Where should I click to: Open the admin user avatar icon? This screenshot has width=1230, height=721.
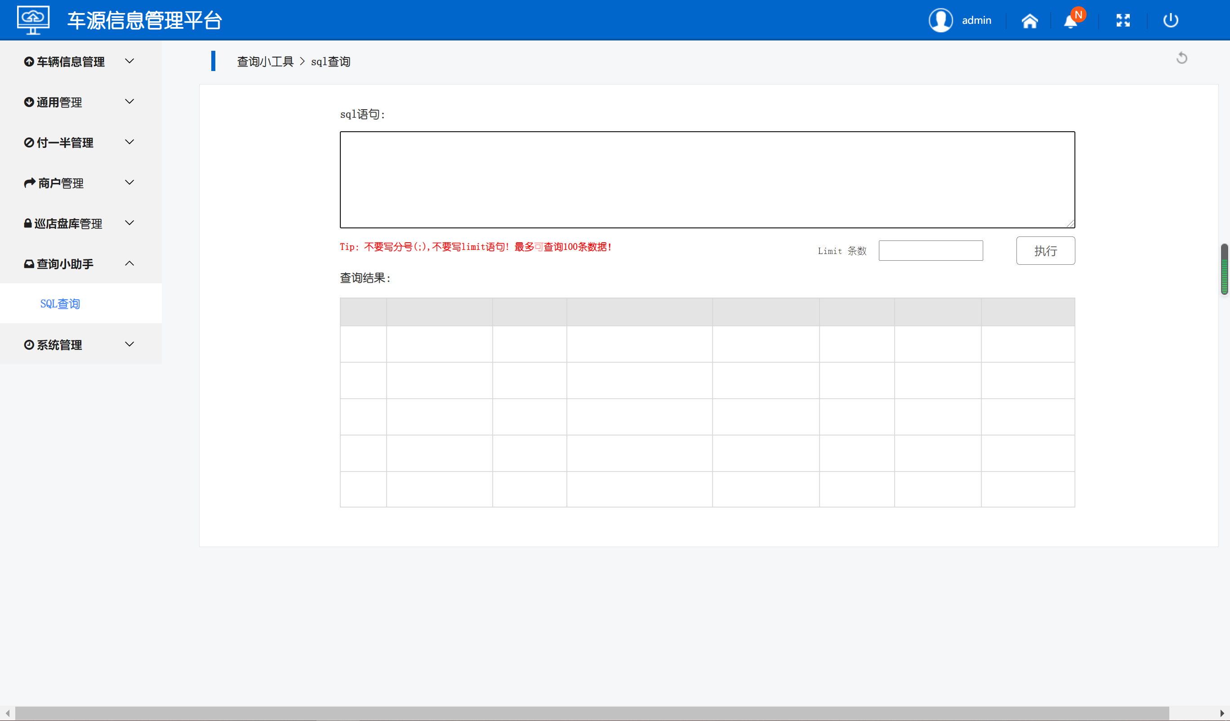tap(940, 20)
